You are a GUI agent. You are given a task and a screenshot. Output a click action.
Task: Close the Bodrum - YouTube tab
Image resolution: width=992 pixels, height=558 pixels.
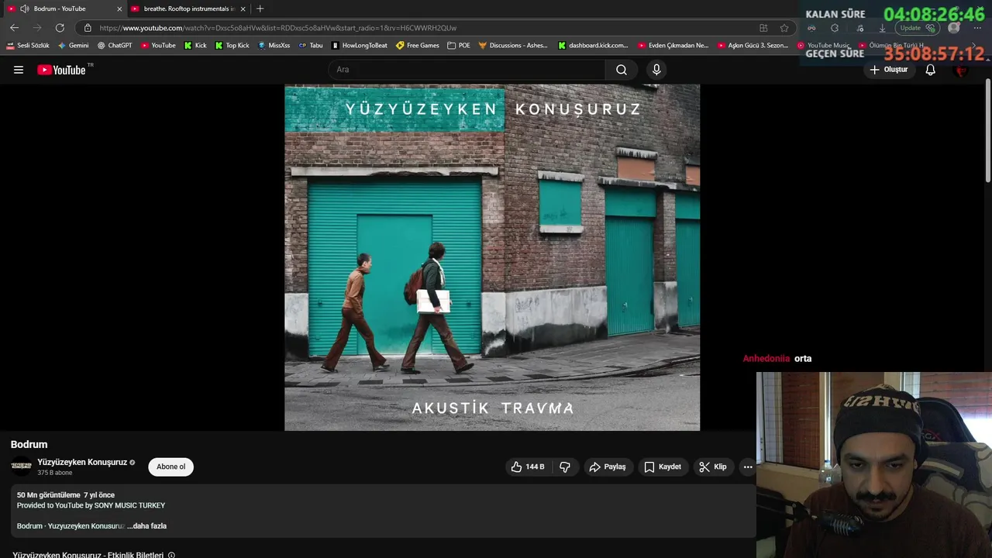coord(119,9)
